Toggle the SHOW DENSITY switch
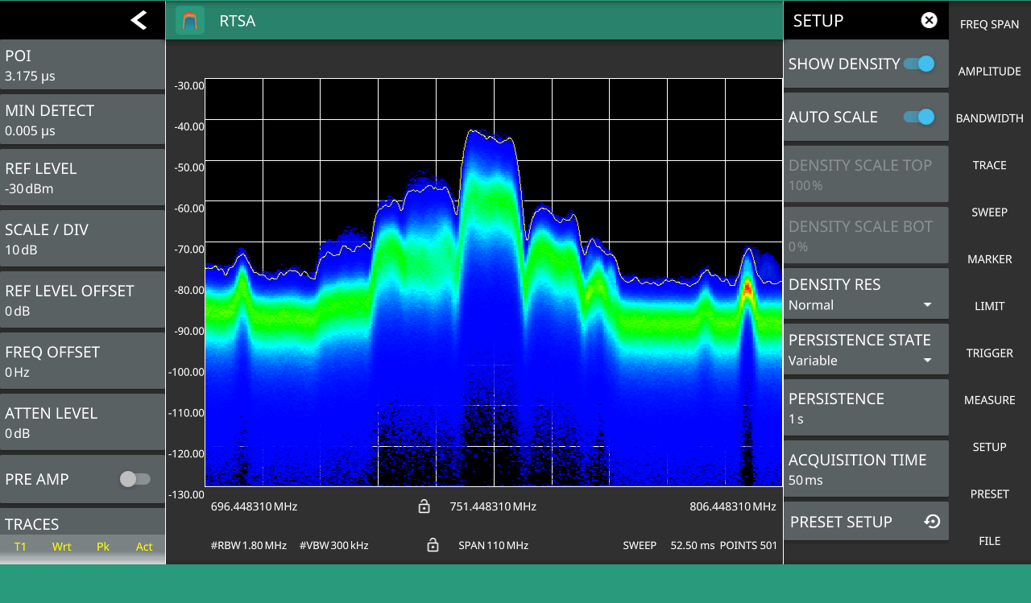Viewport: 1031px width, 603px height. coord(919,64)
